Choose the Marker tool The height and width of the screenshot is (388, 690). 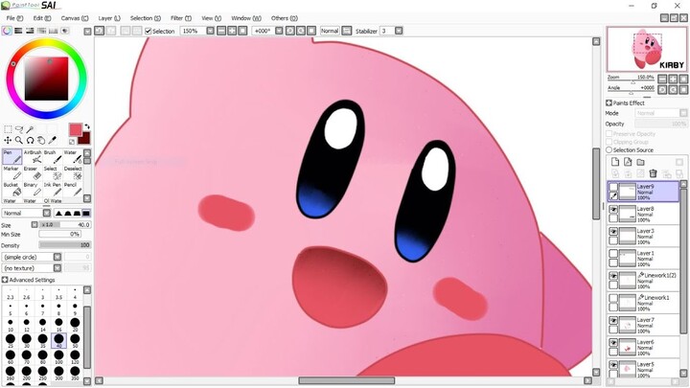[11, 173]
